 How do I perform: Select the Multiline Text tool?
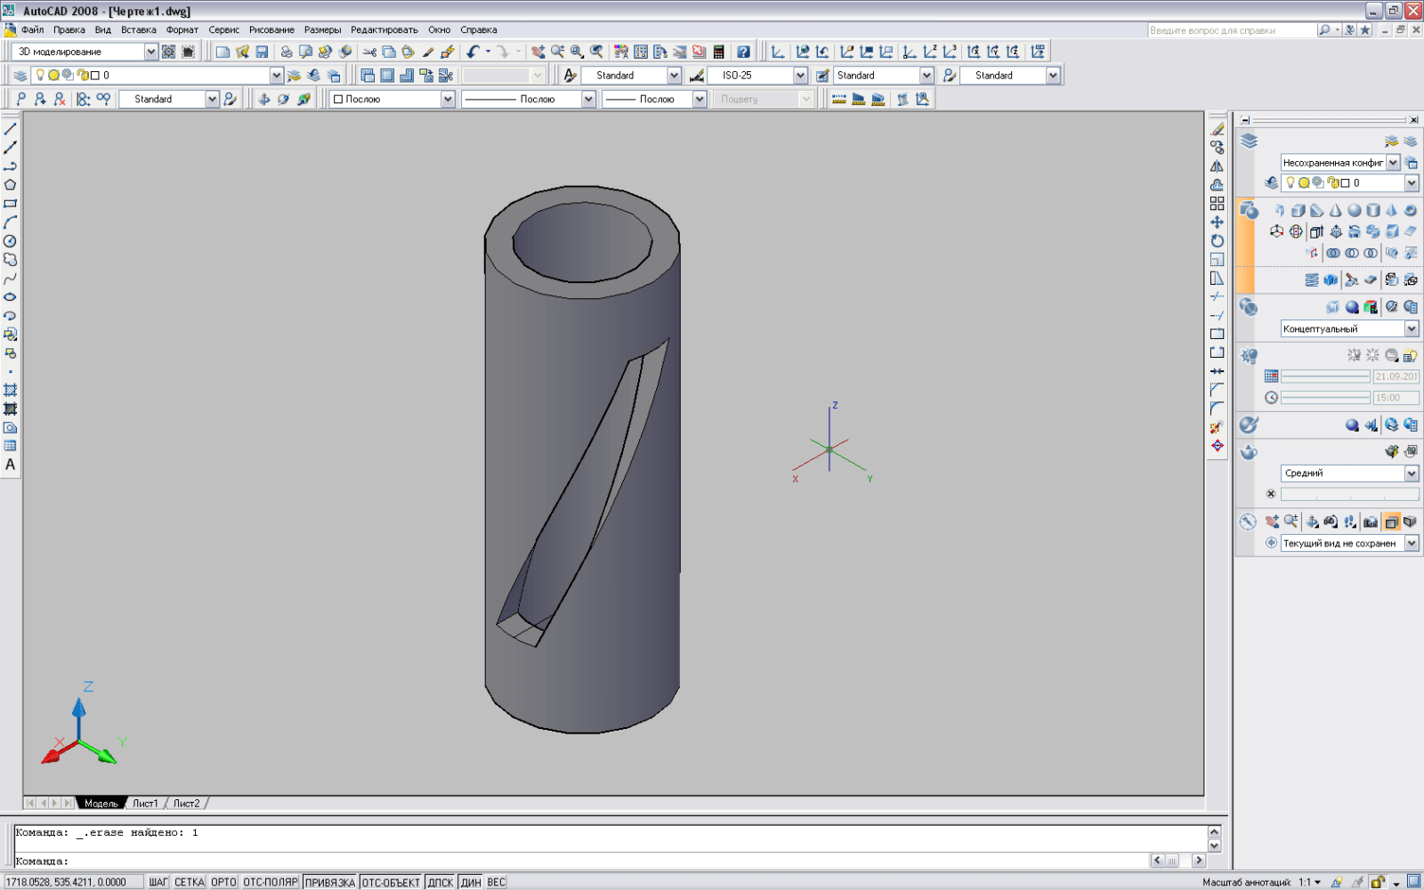pyautogui.click(x=11, y=465)
